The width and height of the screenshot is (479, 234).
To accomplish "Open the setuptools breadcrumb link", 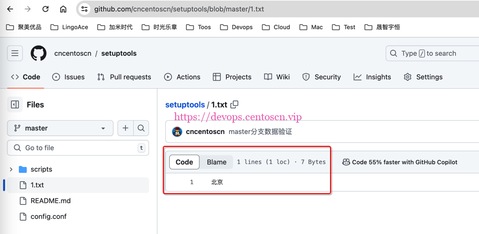I will (x=185, y=104).
